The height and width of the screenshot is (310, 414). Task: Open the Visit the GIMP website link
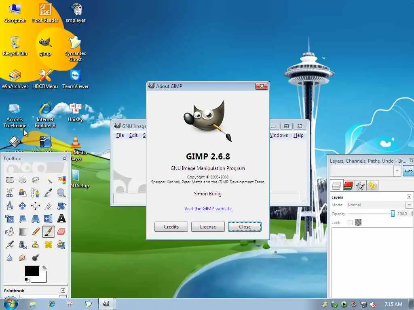click(x=208, y=209)
